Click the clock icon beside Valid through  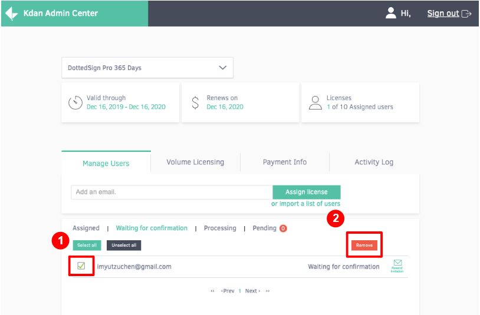(75, 102)
